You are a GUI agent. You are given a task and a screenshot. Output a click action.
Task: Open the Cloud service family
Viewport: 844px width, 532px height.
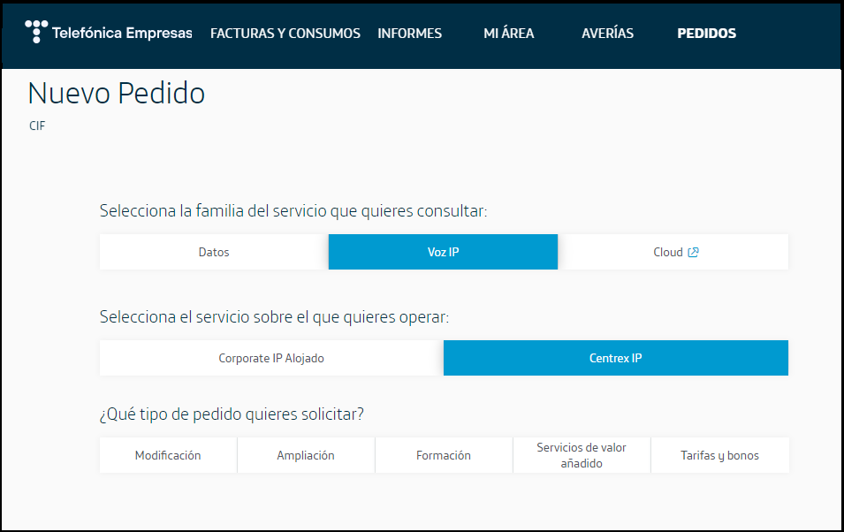pyautogui.click(x=673, y=251)
